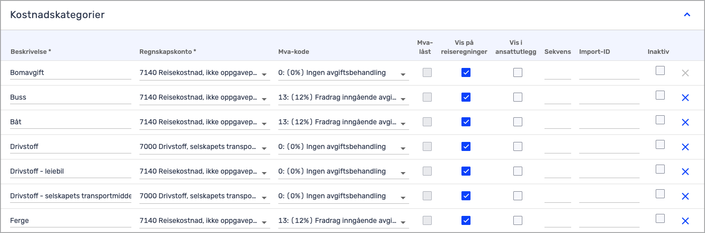Click the Import-ID field for Båt
The image size is (705, 233).
click(x=609, y=122)
